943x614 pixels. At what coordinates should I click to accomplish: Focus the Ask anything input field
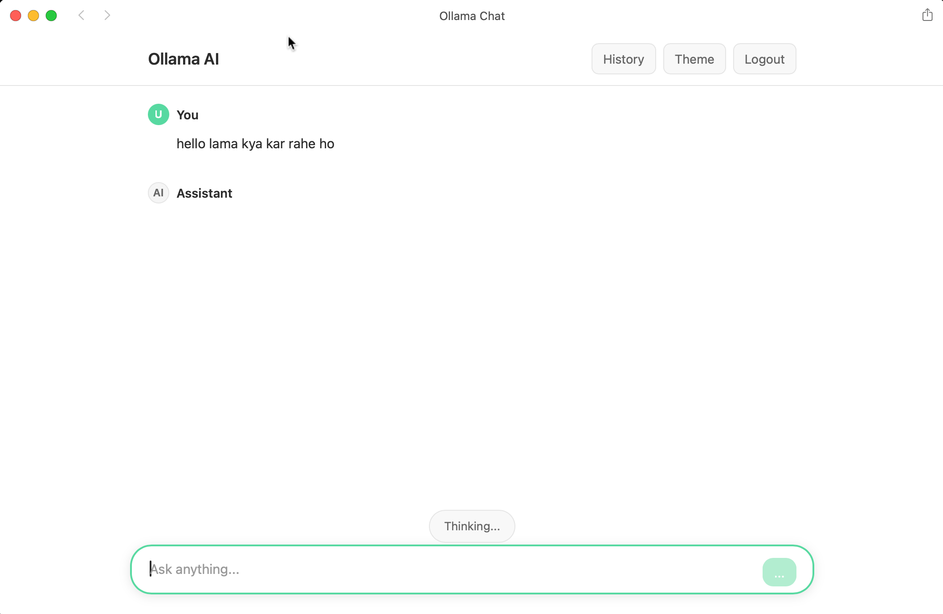pyautogui.click(x=445, y=569)
